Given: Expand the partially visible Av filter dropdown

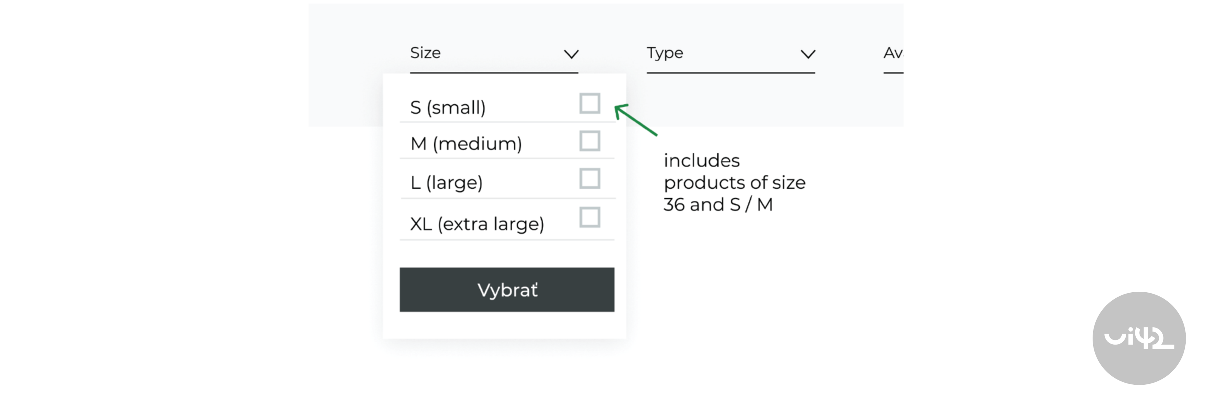Looking at the screenshot, I should click(893, 53).
